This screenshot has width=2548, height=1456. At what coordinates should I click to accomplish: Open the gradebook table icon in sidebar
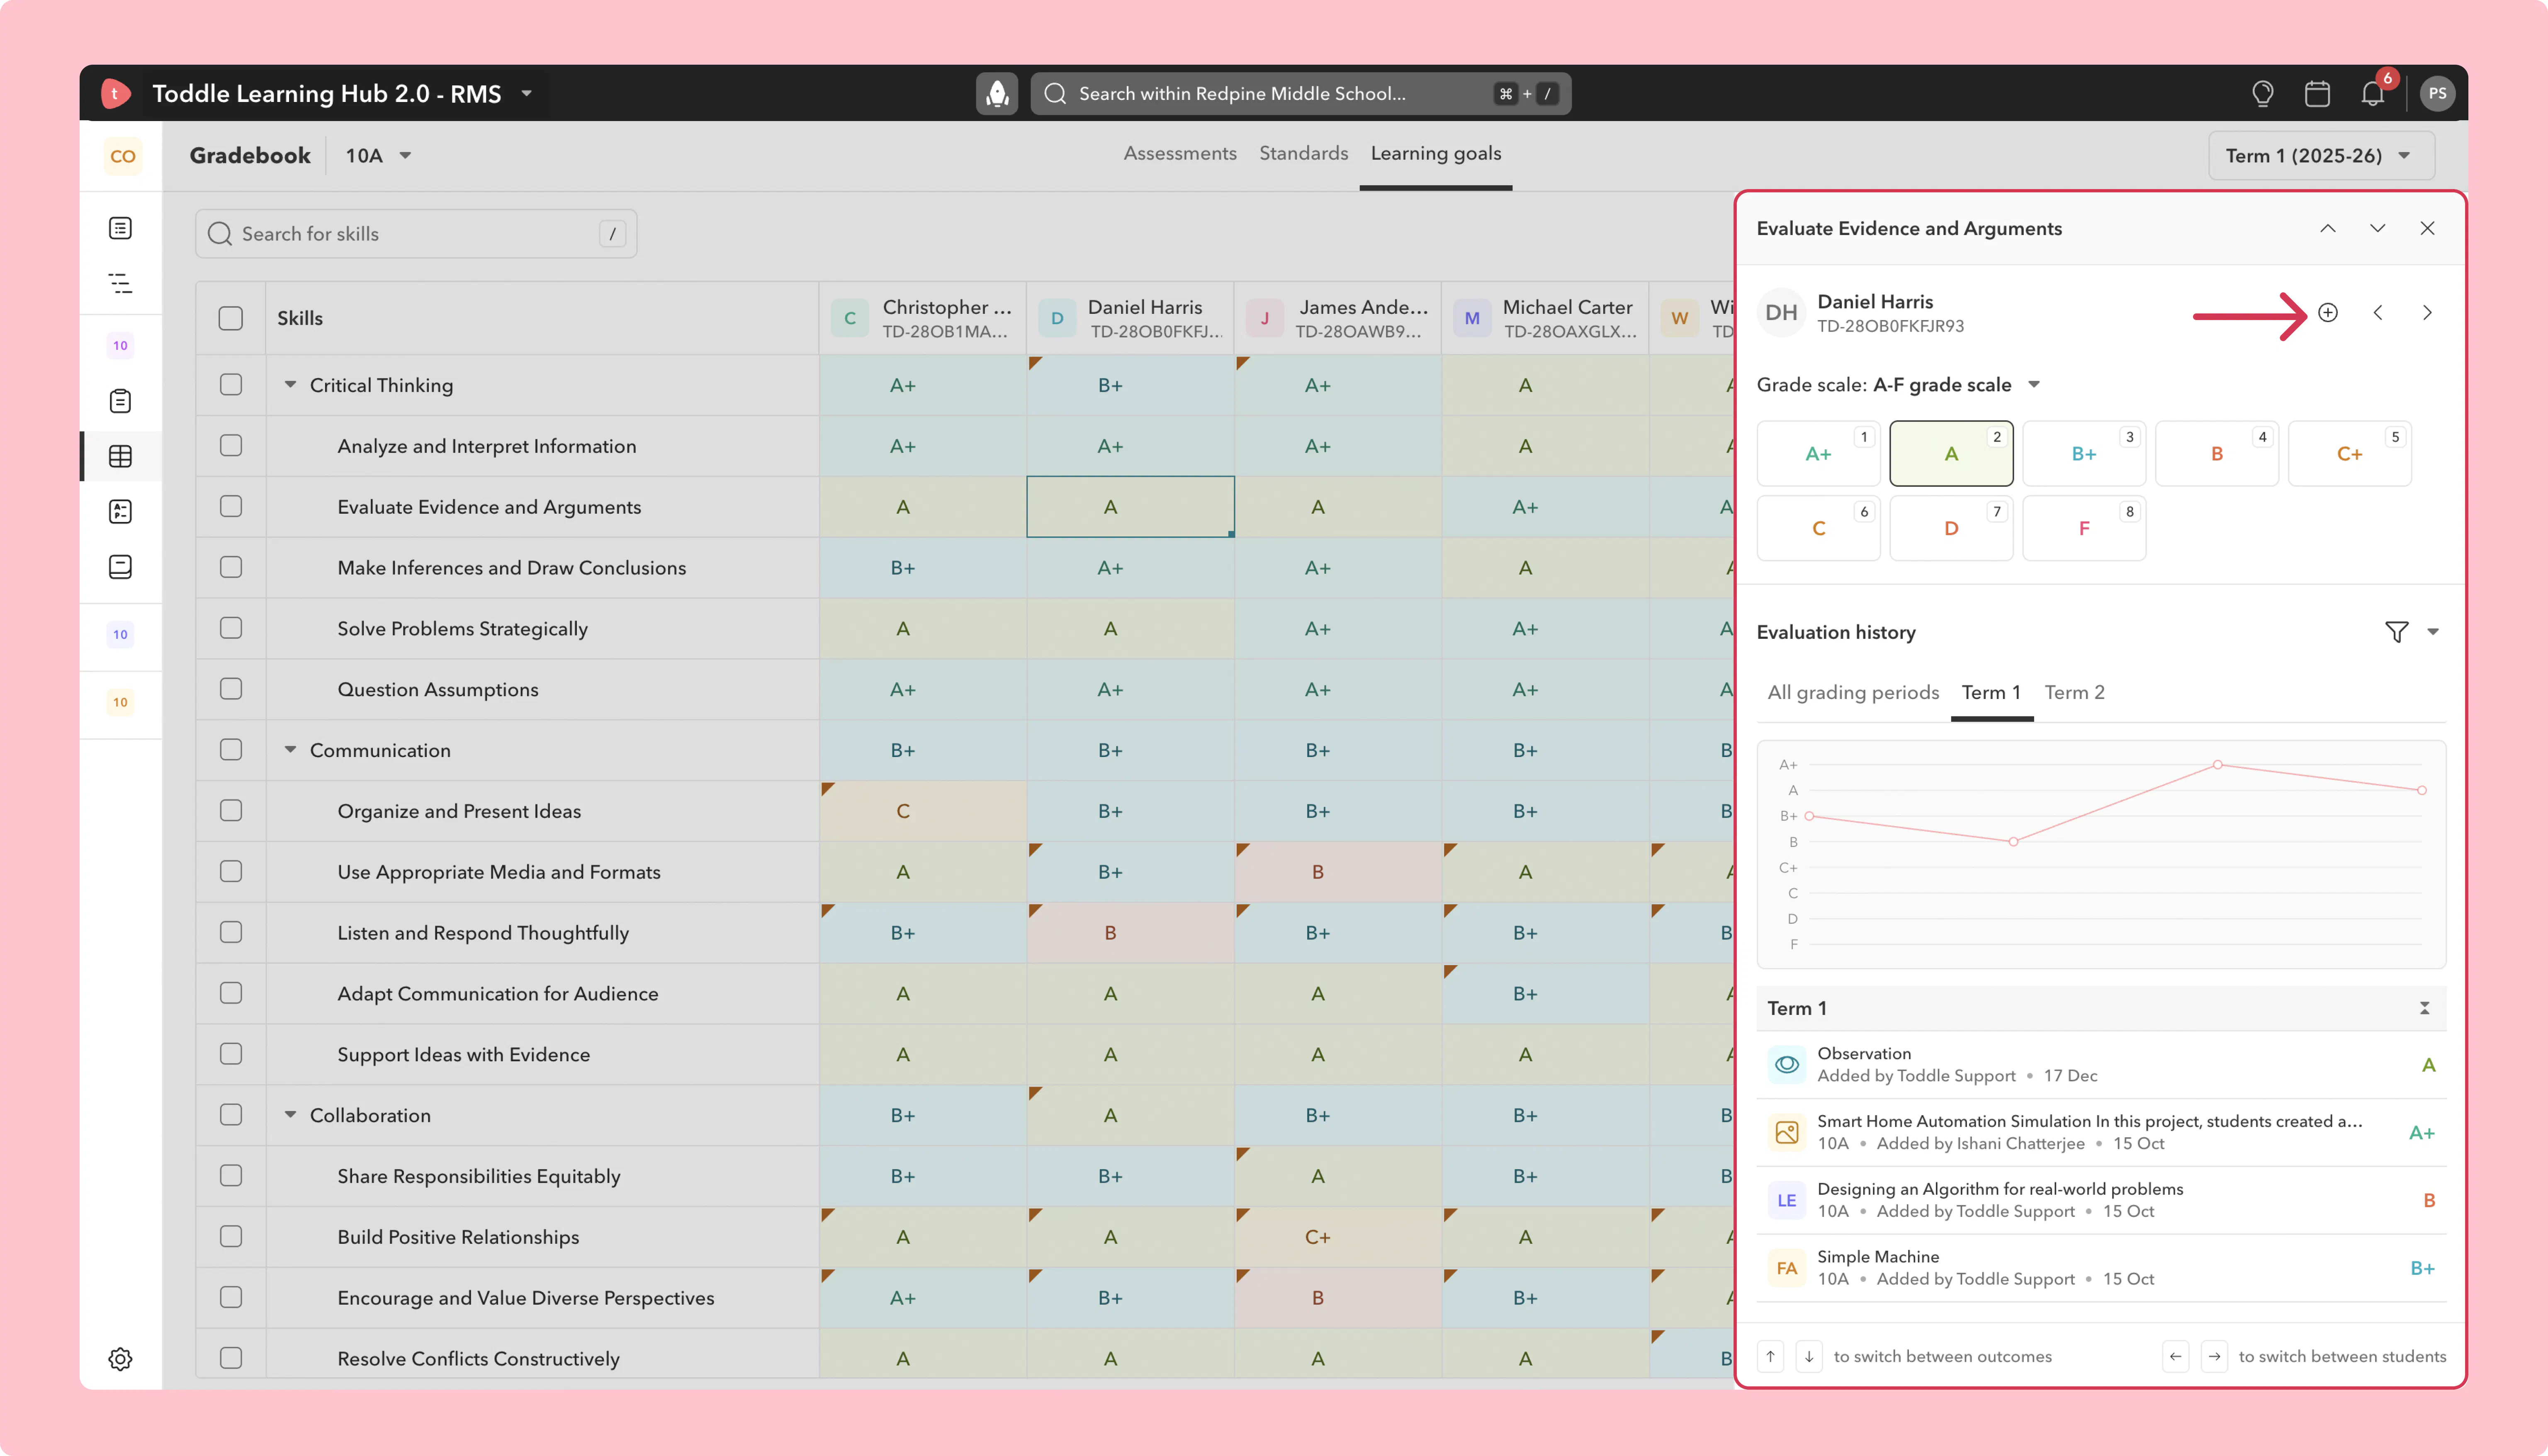pos(120,456)
